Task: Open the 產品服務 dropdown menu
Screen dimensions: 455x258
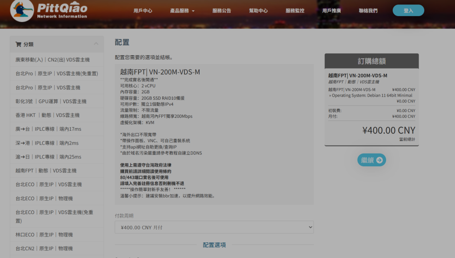Action: [x=182, y=11]
